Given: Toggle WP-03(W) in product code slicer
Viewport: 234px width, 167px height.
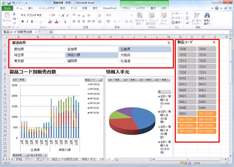Looking at the screenshot, I should click(x=207, y=131).
